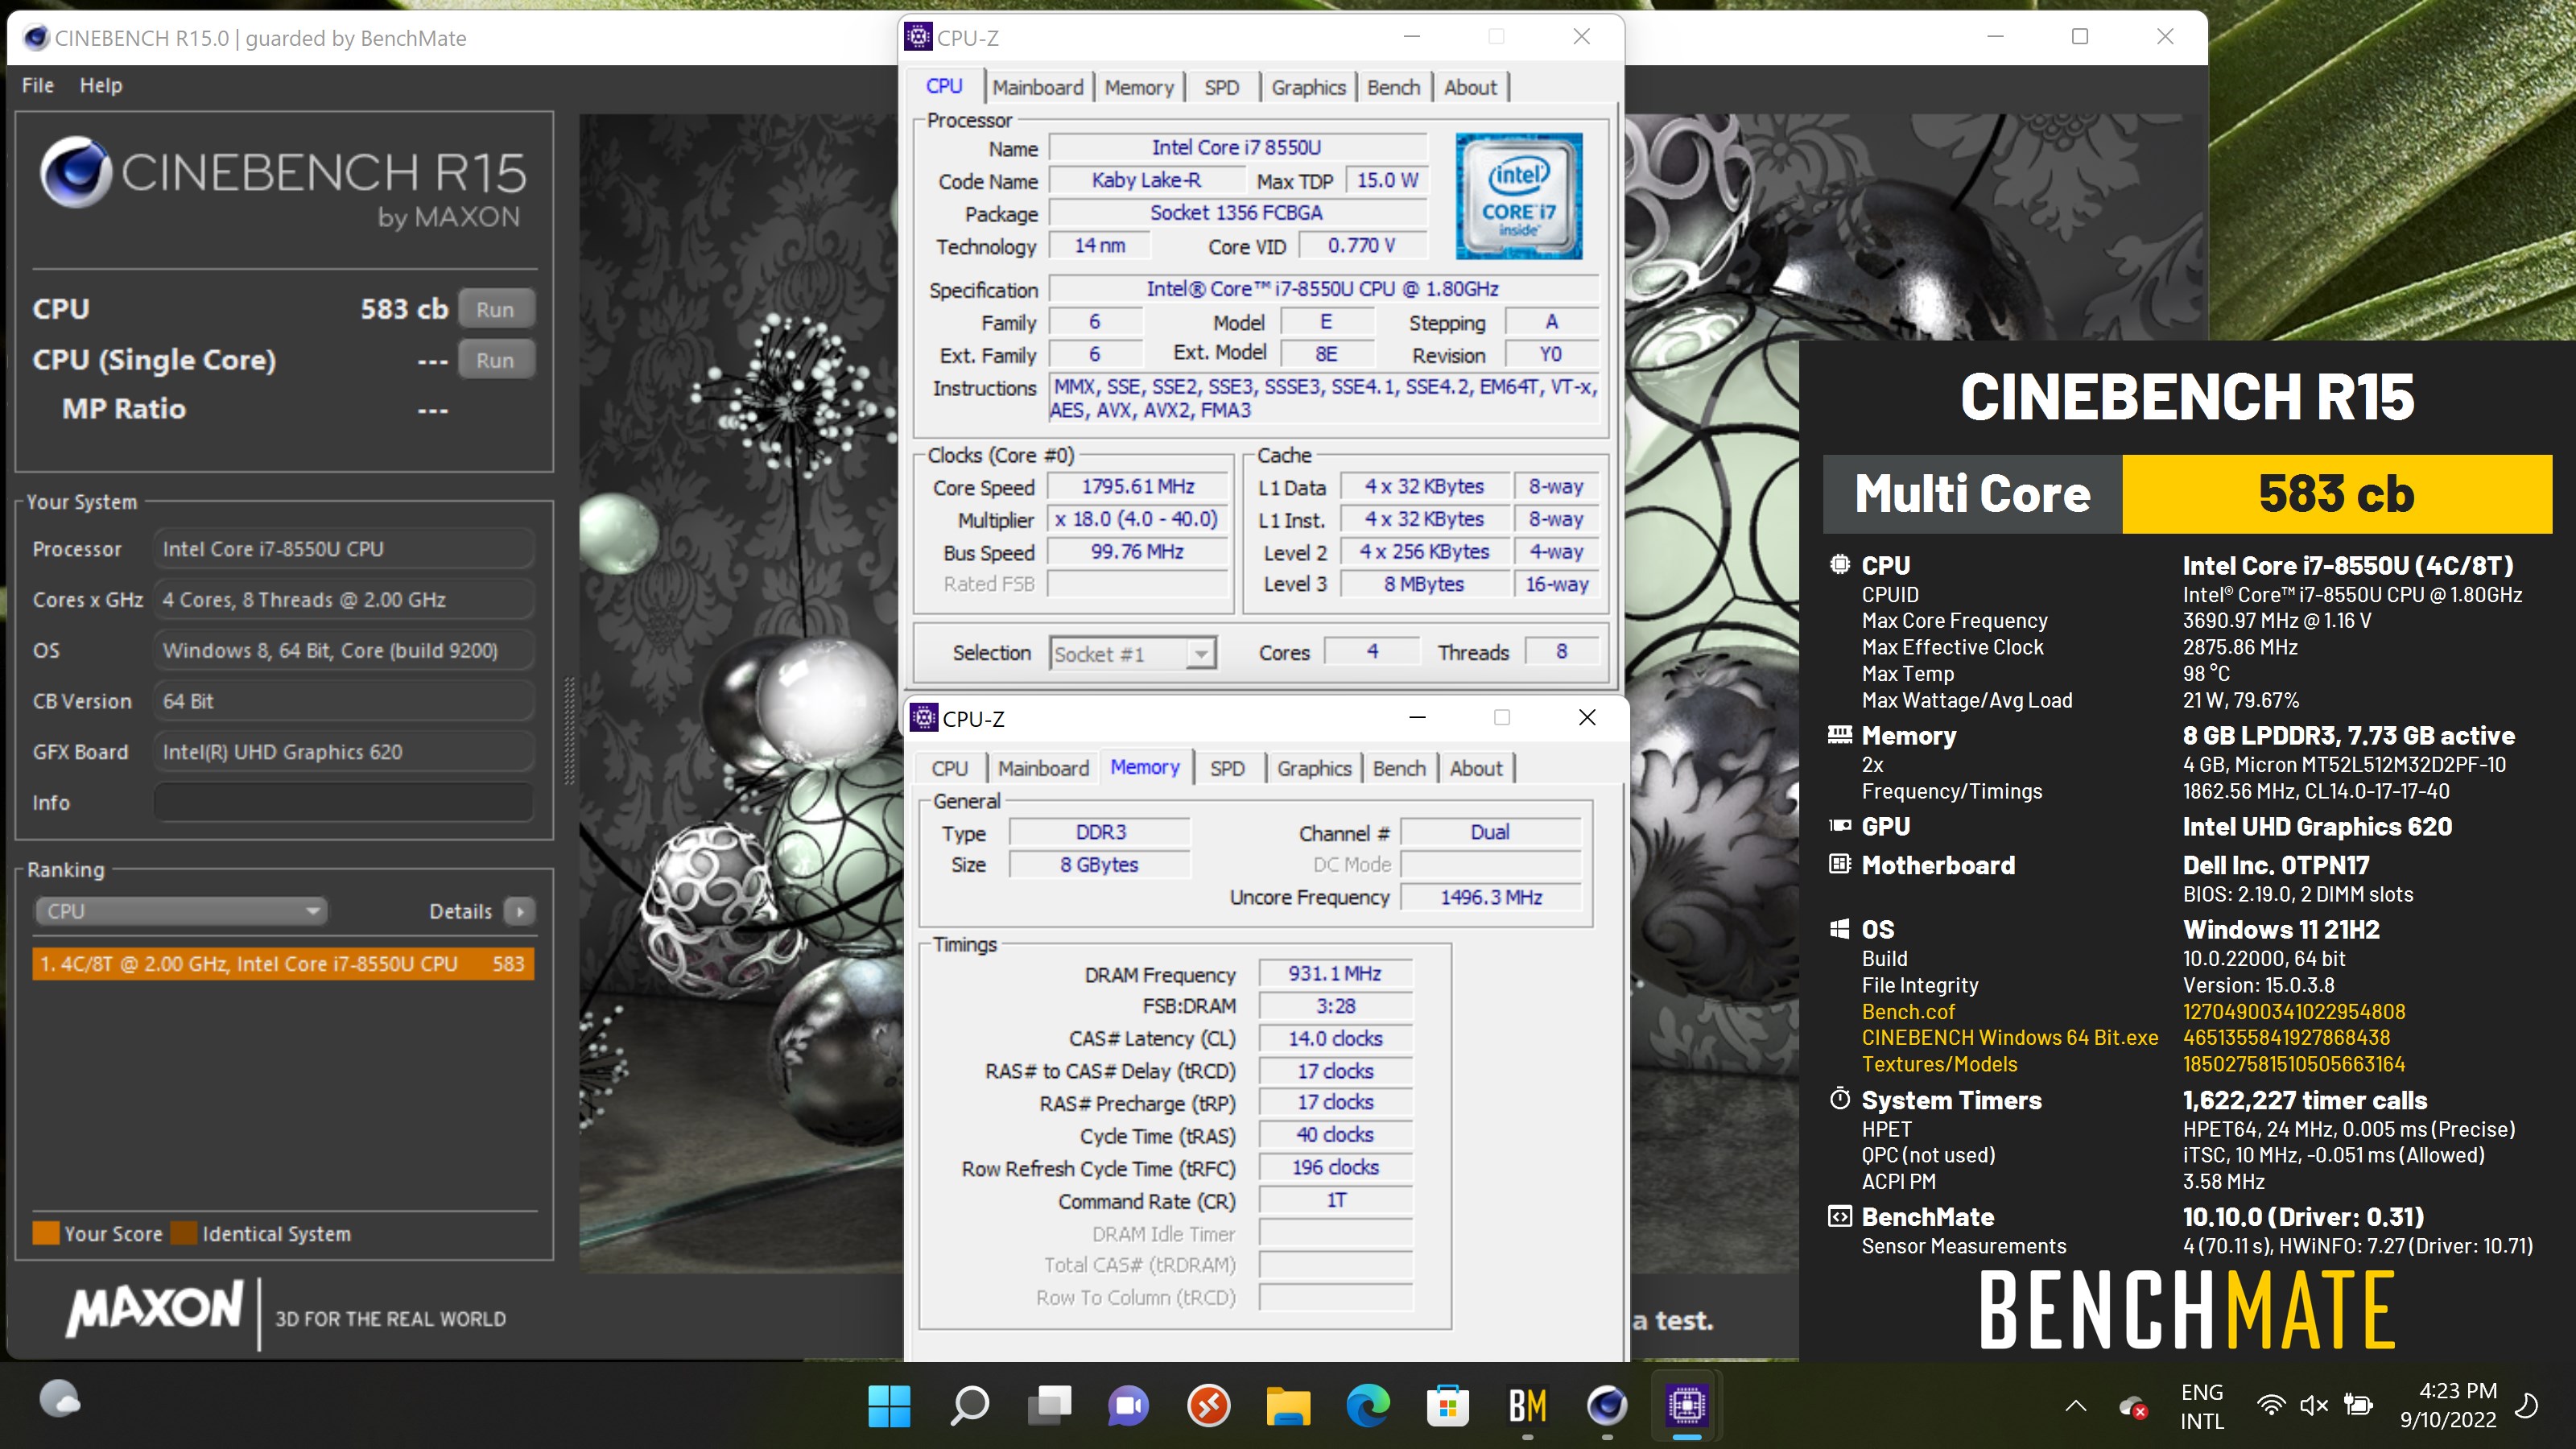2576x1449 pixels.
Task: Minimize the lower CPU-Z window
Action: [1417, 718]
